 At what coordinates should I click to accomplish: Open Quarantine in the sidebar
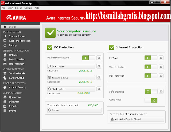[15, 97]
